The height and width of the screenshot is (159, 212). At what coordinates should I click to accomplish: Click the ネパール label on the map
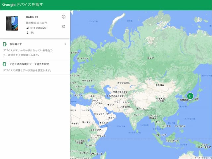pos(140,109)
